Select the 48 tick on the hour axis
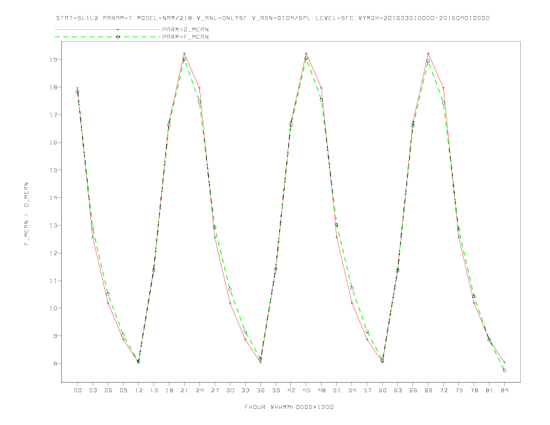 [322, 390]
